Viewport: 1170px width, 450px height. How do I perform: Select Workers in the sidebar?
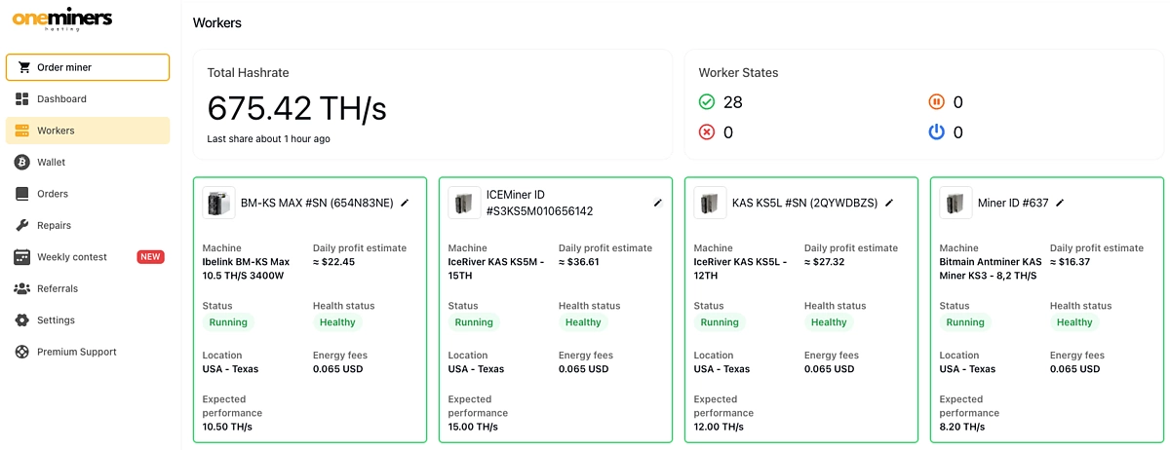(x=88, y=131)
